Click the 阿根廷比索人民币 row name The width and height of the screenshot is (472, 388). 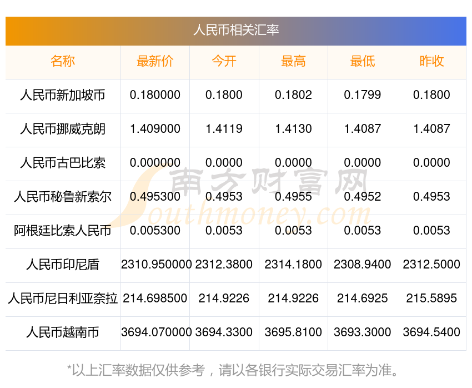click(63, 231)
